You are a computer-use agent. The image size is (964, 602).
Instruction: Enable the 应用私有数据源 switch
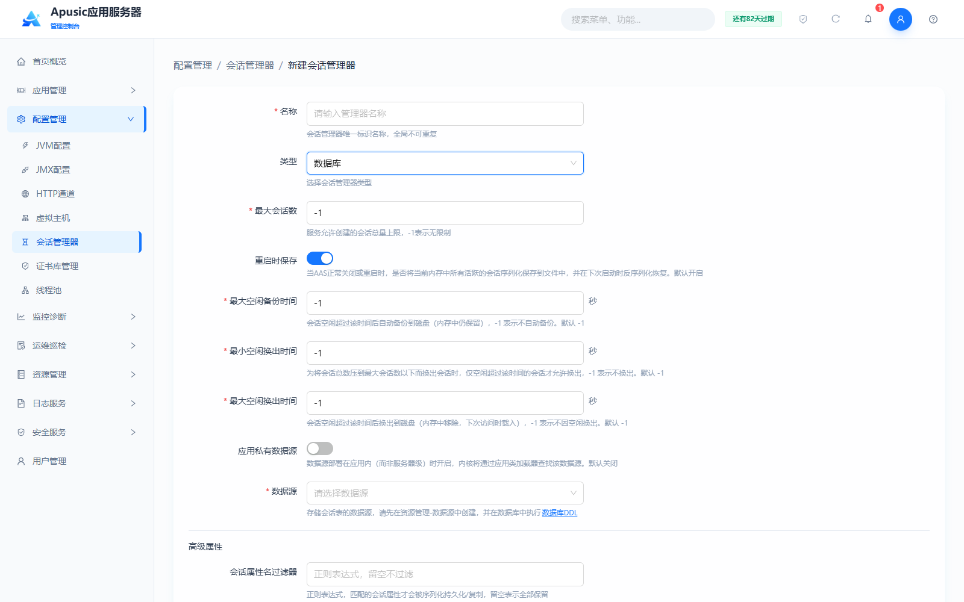(x=320, y=448)
